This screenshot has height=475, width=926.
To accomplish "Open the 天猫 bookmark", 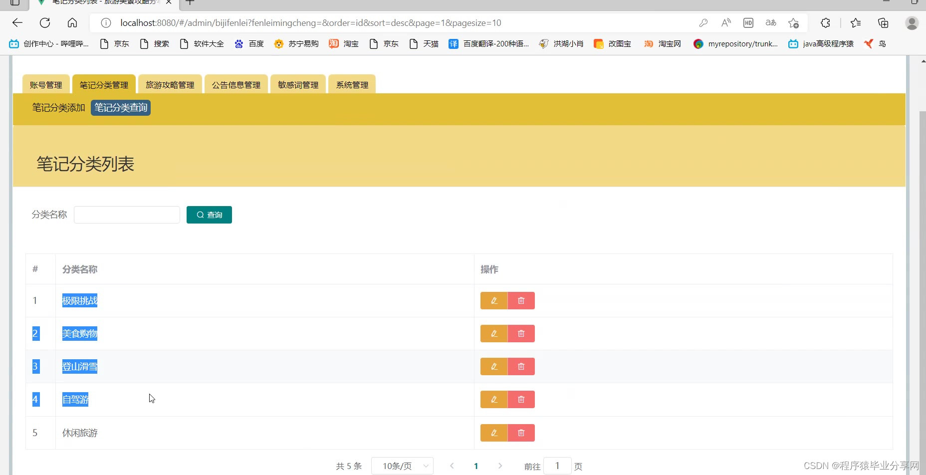I will tap(424, 44).
